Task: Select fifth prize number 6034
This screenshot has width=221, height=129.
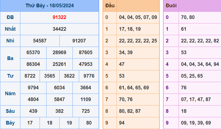Action: point(59,88)
